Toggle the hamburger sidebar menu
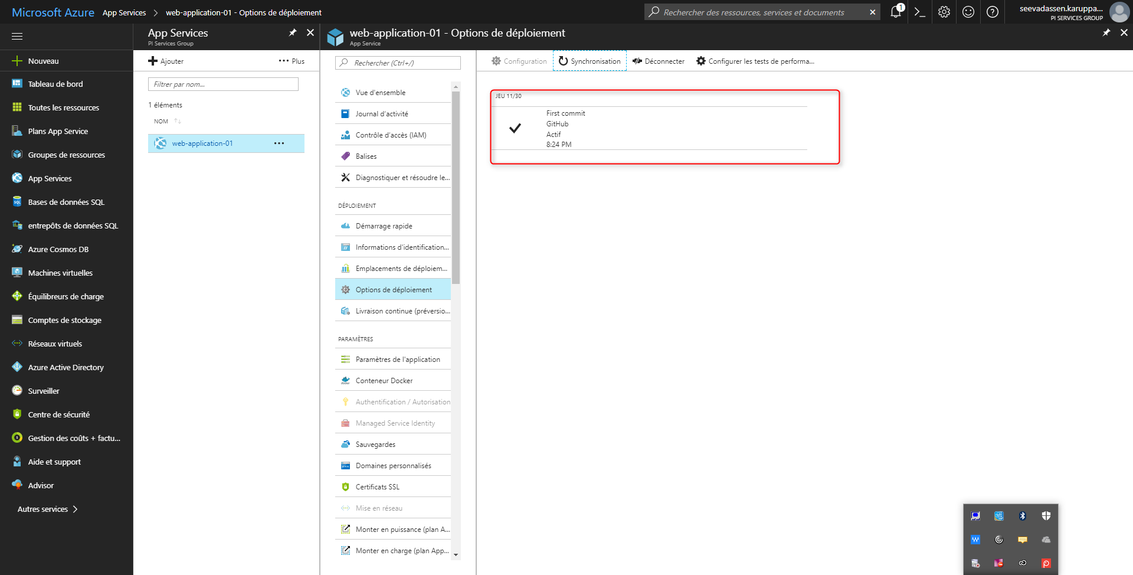The width and height of the screenshot is (1133, 575). [x=17, y=37]
